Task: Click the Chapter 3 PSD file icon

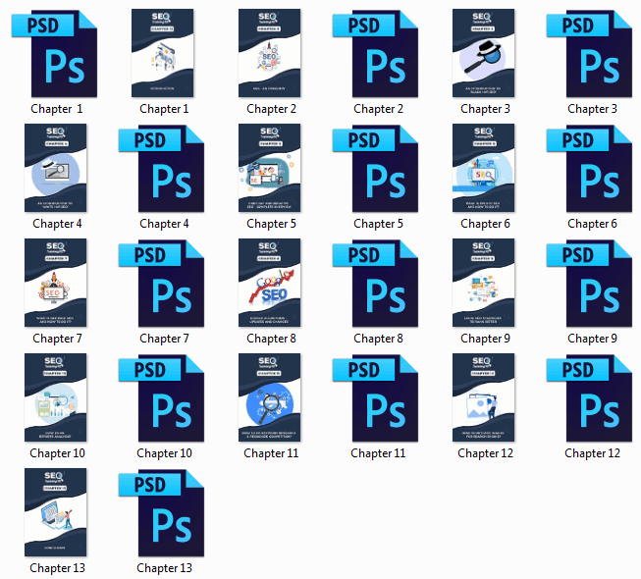Action: coord(592,52)
